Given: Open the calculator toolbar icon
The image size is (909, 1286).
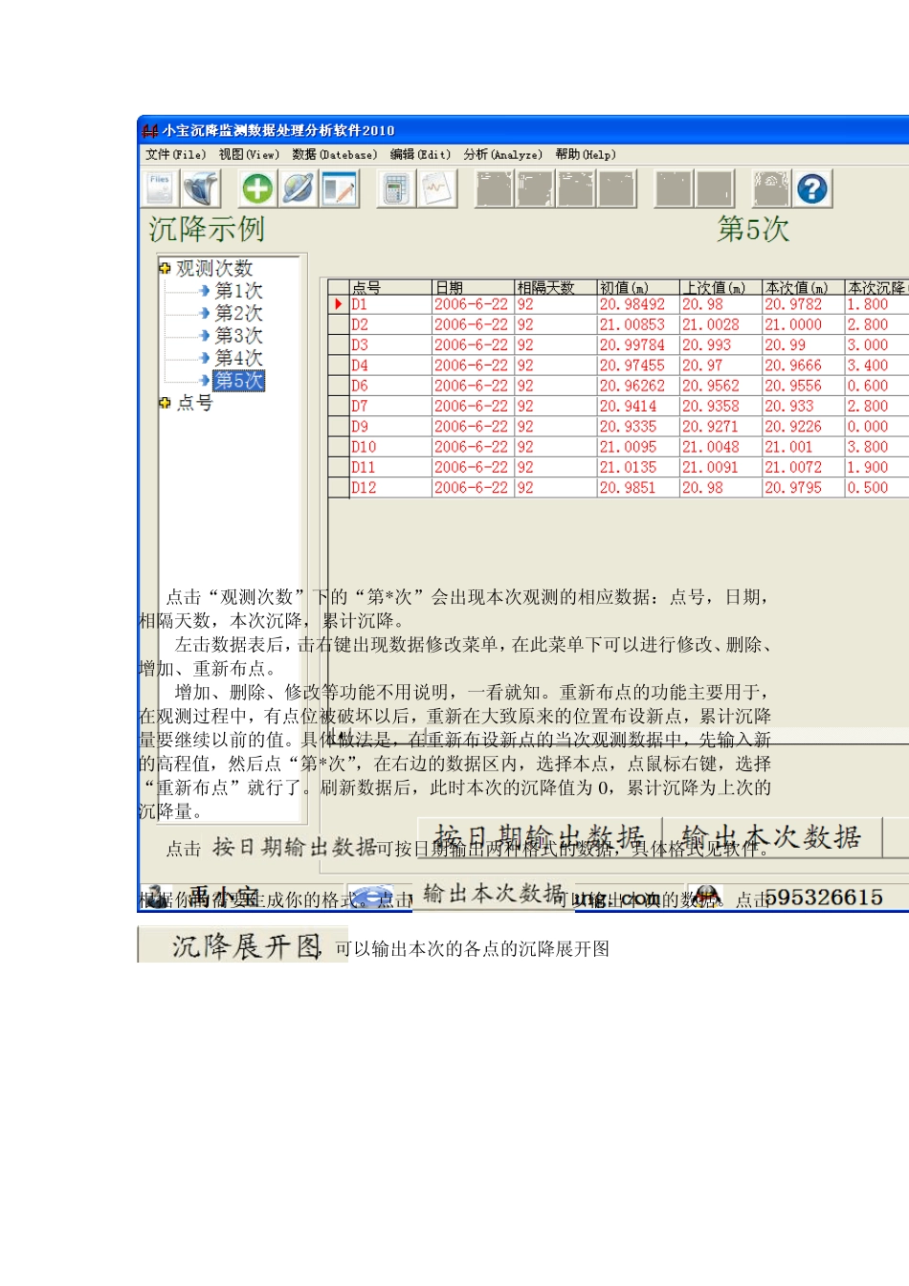Looking at the screenshot, I should click(395, 188).
